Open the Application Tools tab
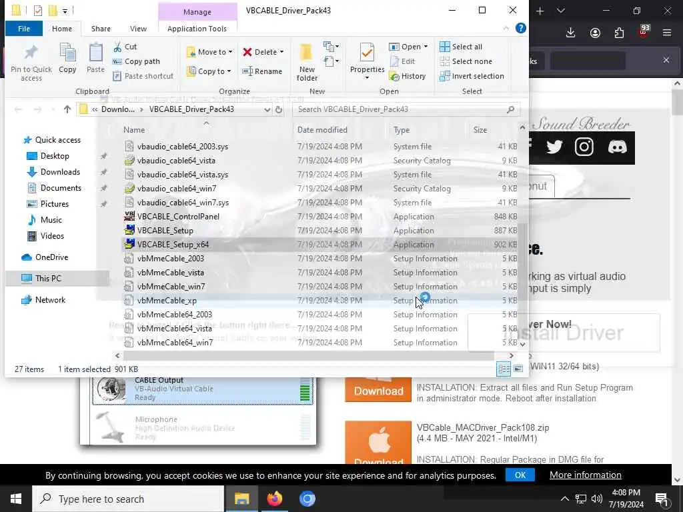The image size is (683, 512). pyautogui.click(x=197, y=29)
